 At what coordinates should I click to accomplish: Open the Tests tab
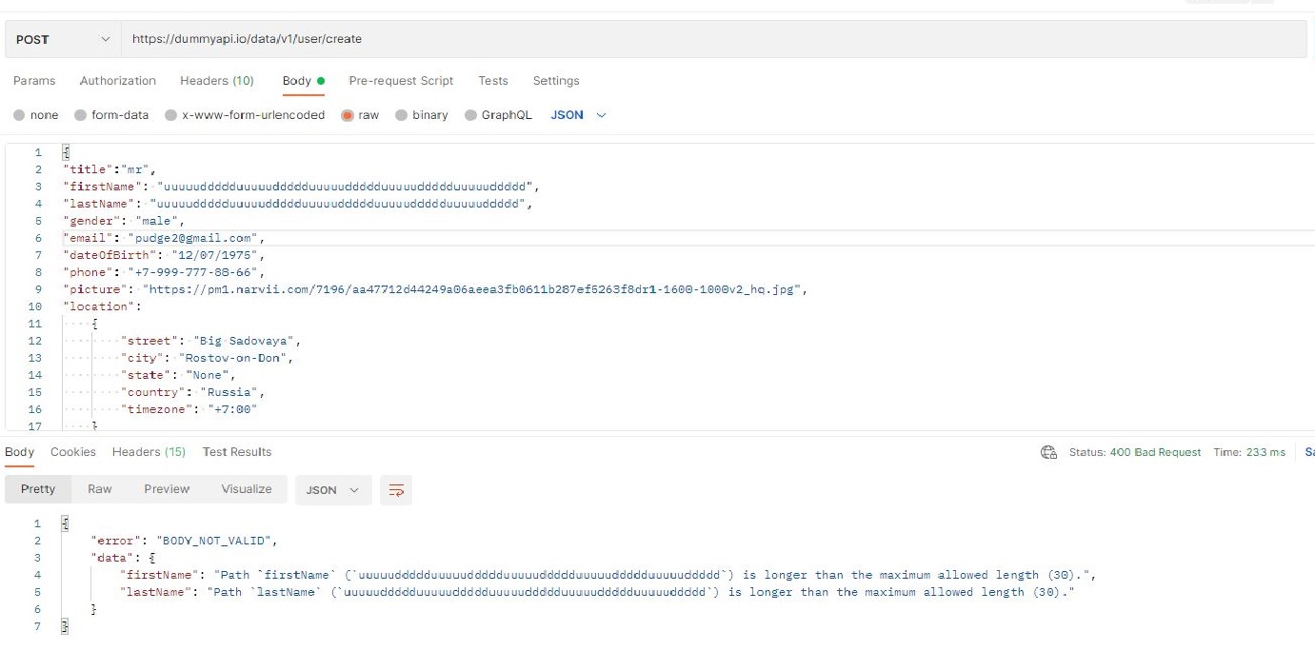[x=493, y=81]
